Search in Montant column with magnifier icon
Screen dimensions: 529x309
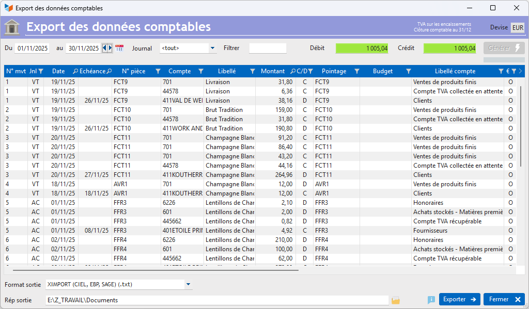point(293,71)
